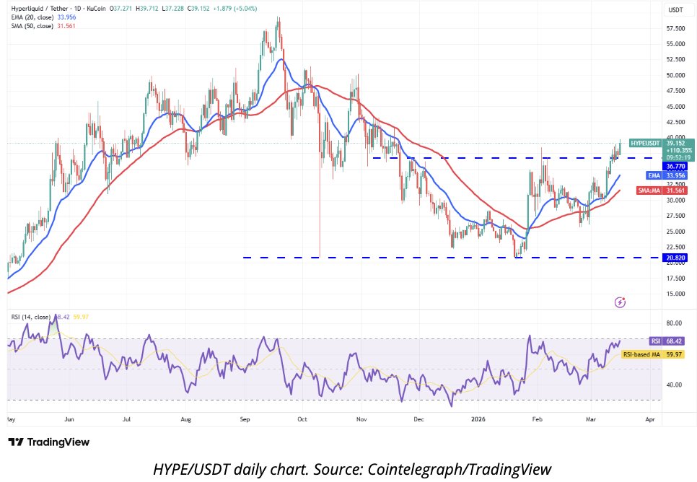
Task: Click the H39.712 high value in header
Action: [x=149, y=9]
